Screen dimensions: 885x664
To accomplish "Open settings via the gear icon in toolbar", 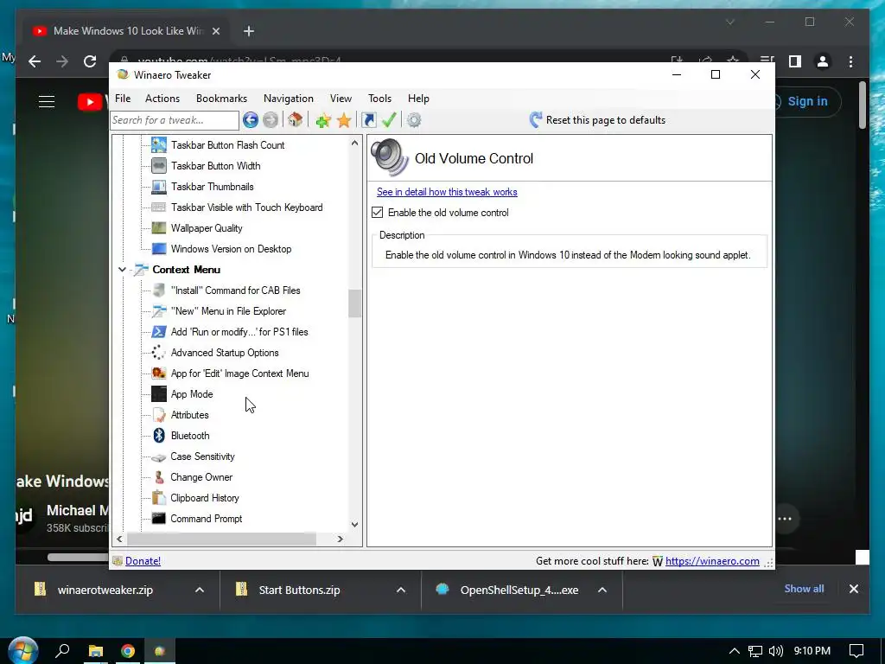I will [x=414, y=119].
